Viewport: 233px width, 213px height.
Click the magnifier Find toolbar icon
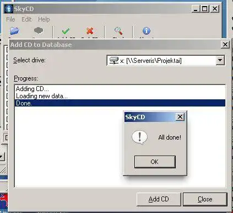pyautogui.click(x=118, y=31)
